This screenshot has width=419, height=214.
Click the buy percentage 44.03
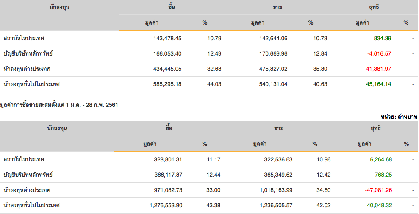point(214,84)
